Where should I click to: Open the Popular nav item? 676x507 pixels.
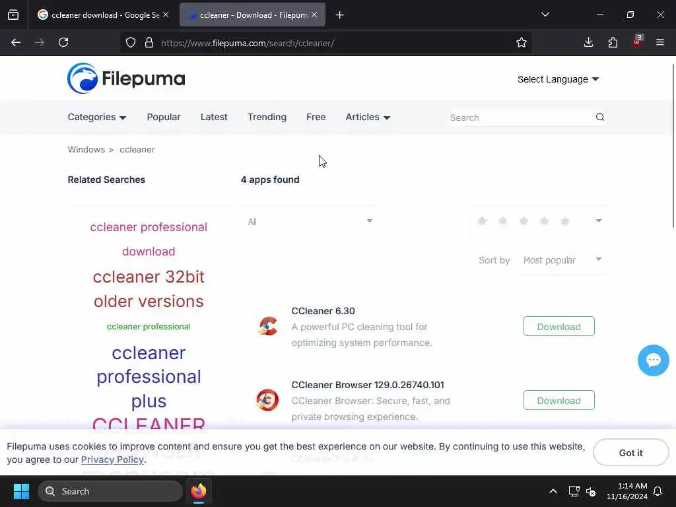coord(164,118)
